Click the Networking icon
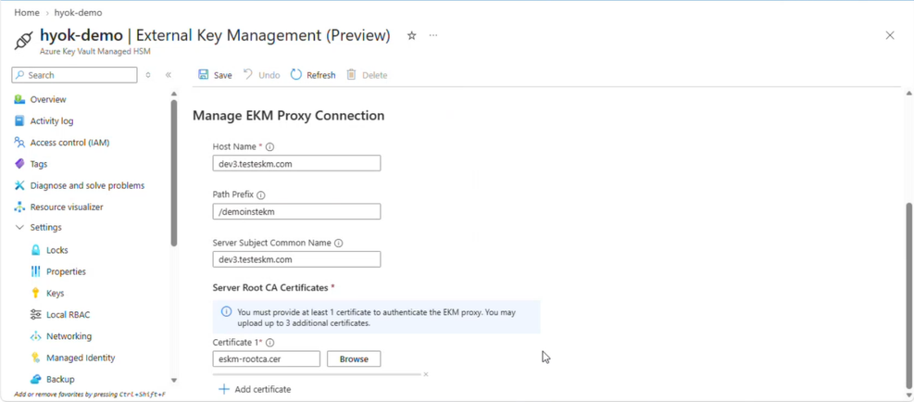Viewport: 914px width, 402px height. coord(35,336)
